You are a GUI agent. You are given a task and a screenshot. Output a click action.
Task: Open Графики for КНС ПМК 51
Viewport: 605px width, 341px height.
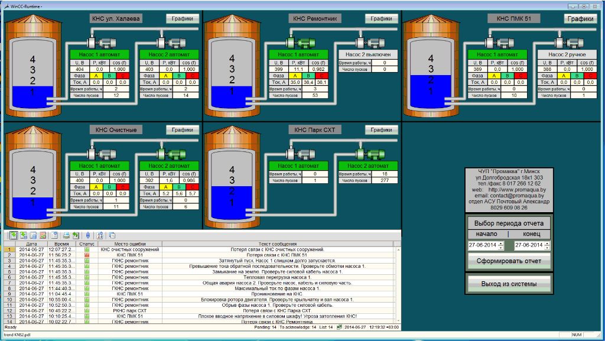(580, 19)
